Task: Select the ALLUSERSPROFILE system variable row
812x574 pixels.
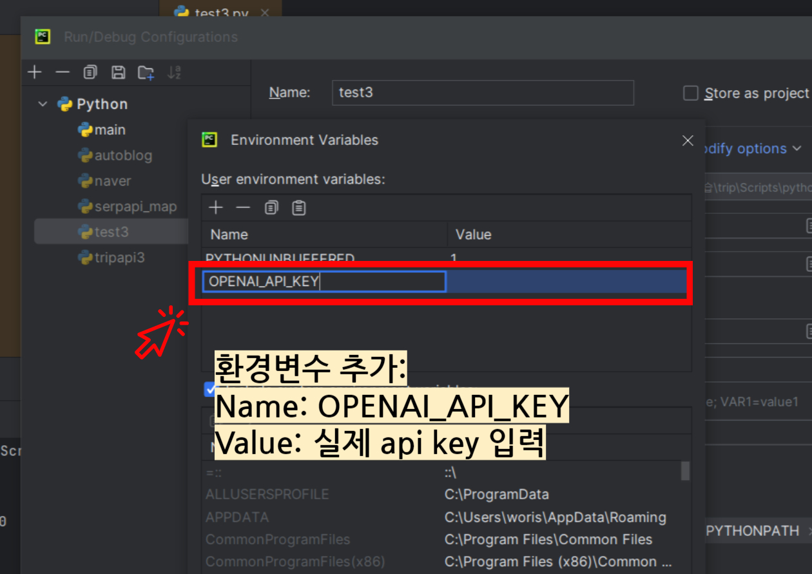Action: (x=442, y=495)
